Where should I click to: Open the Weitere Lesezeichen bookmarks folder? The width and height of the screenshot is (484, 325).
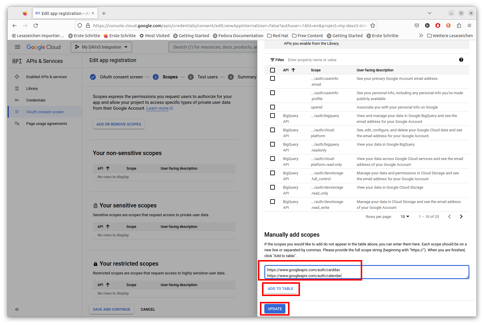pyautogui.click(x=450, y=36)
